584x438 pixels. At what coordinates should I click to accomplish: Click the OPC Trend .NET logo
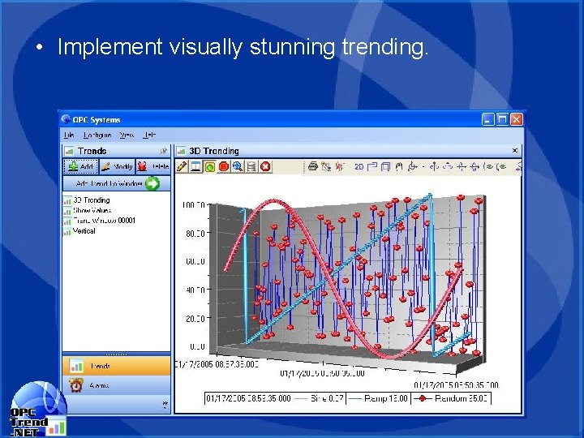pyautogui.click(x=37, y=410)
